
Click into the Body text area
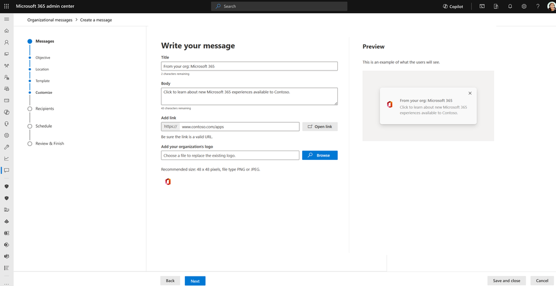pos(249,96)
